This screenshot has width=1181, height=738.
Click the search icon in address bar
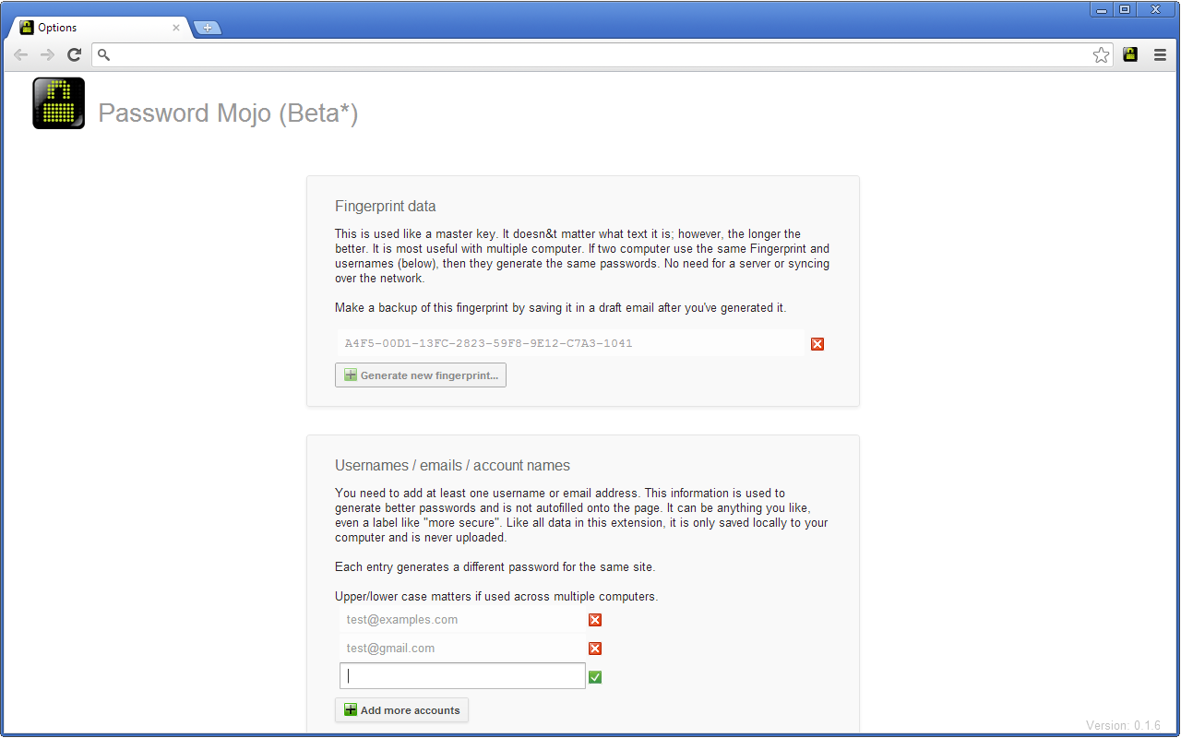[104, 55]
